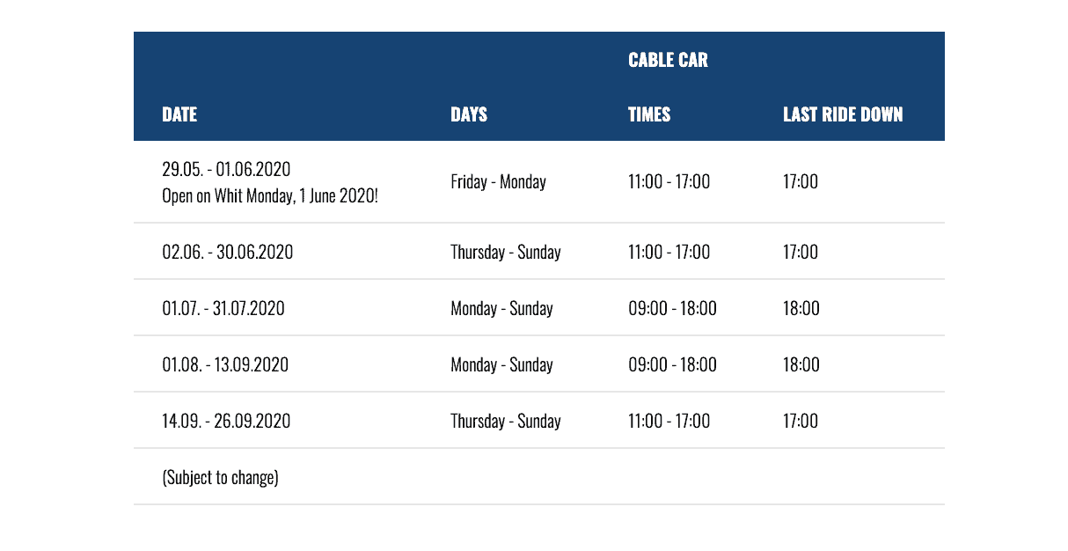
Task: Click Thursday - Sunday days in June row
Action: 505,253
